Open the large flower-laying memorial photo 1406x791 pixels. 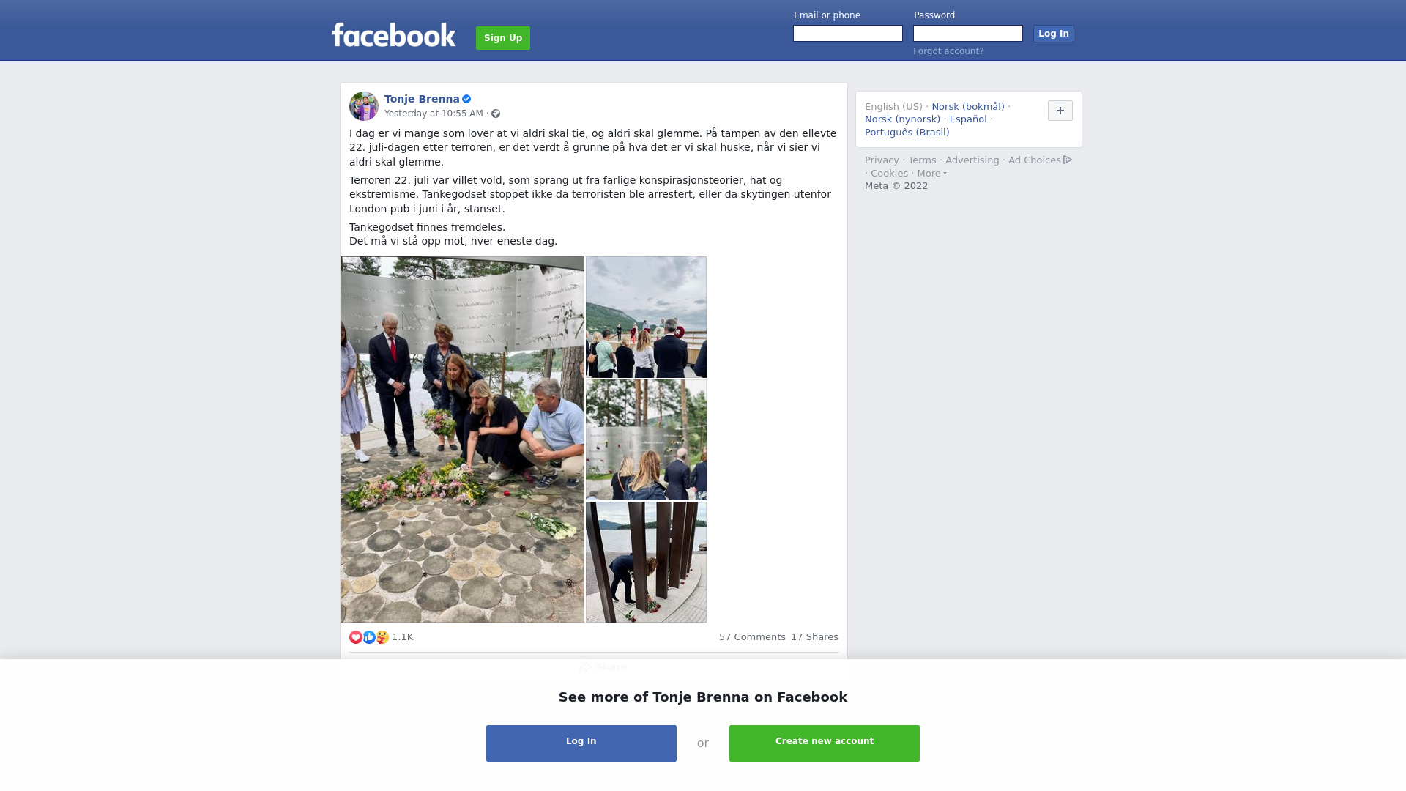point(462,439)
